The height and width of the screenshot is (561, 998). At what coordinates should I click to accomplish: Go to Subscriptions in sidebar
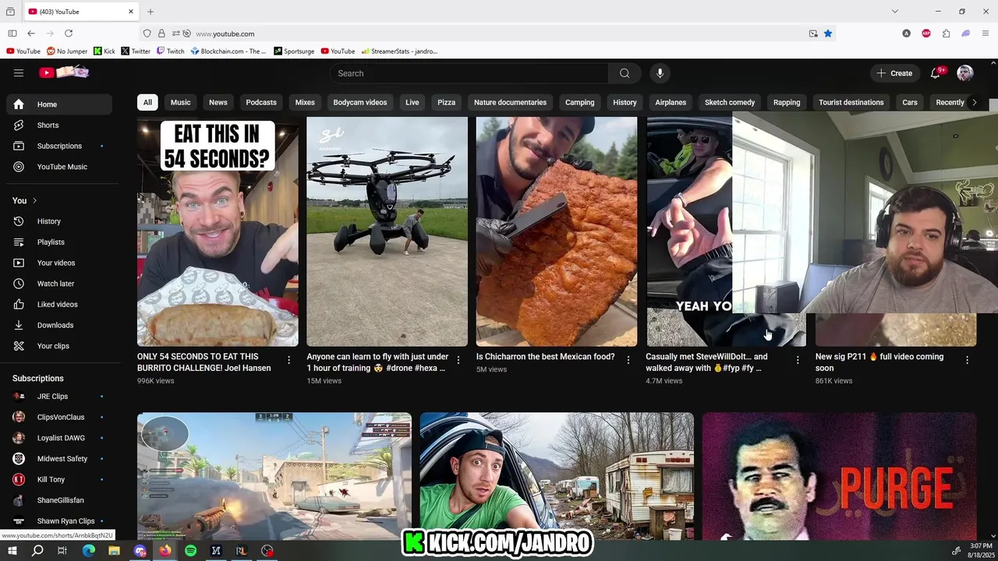click(59, 146)
